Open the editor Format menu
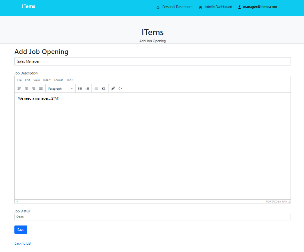The width and height of the screenshot is (304, 252). click(59, 80)
